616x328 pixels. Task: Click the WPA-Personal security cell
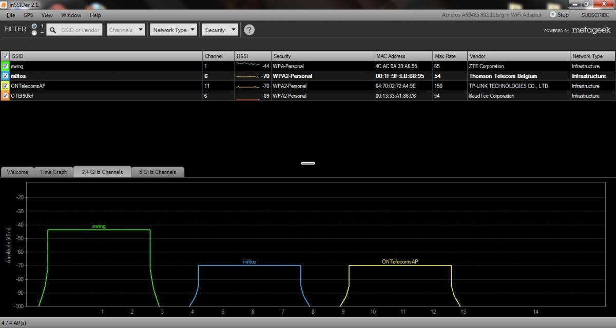point(288,66)
